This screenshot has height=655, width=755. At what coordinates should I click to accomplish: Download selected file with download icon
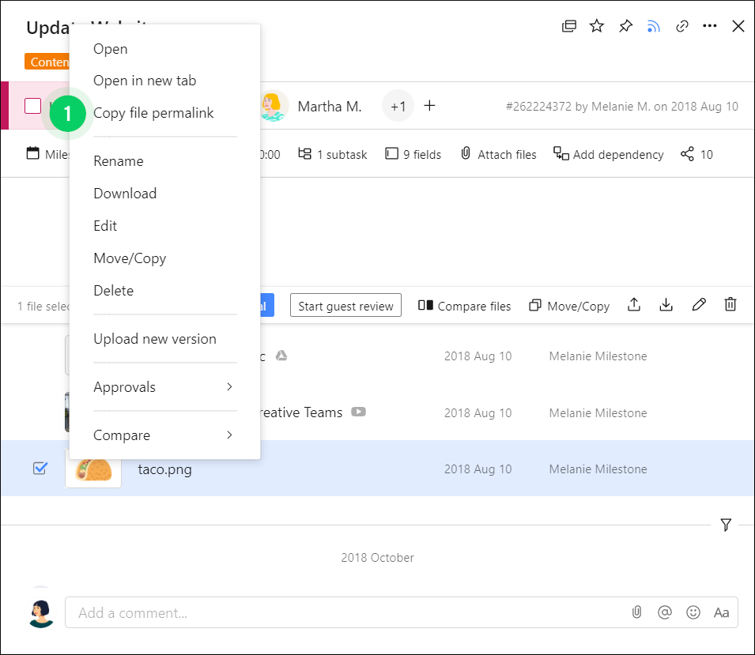666,304
